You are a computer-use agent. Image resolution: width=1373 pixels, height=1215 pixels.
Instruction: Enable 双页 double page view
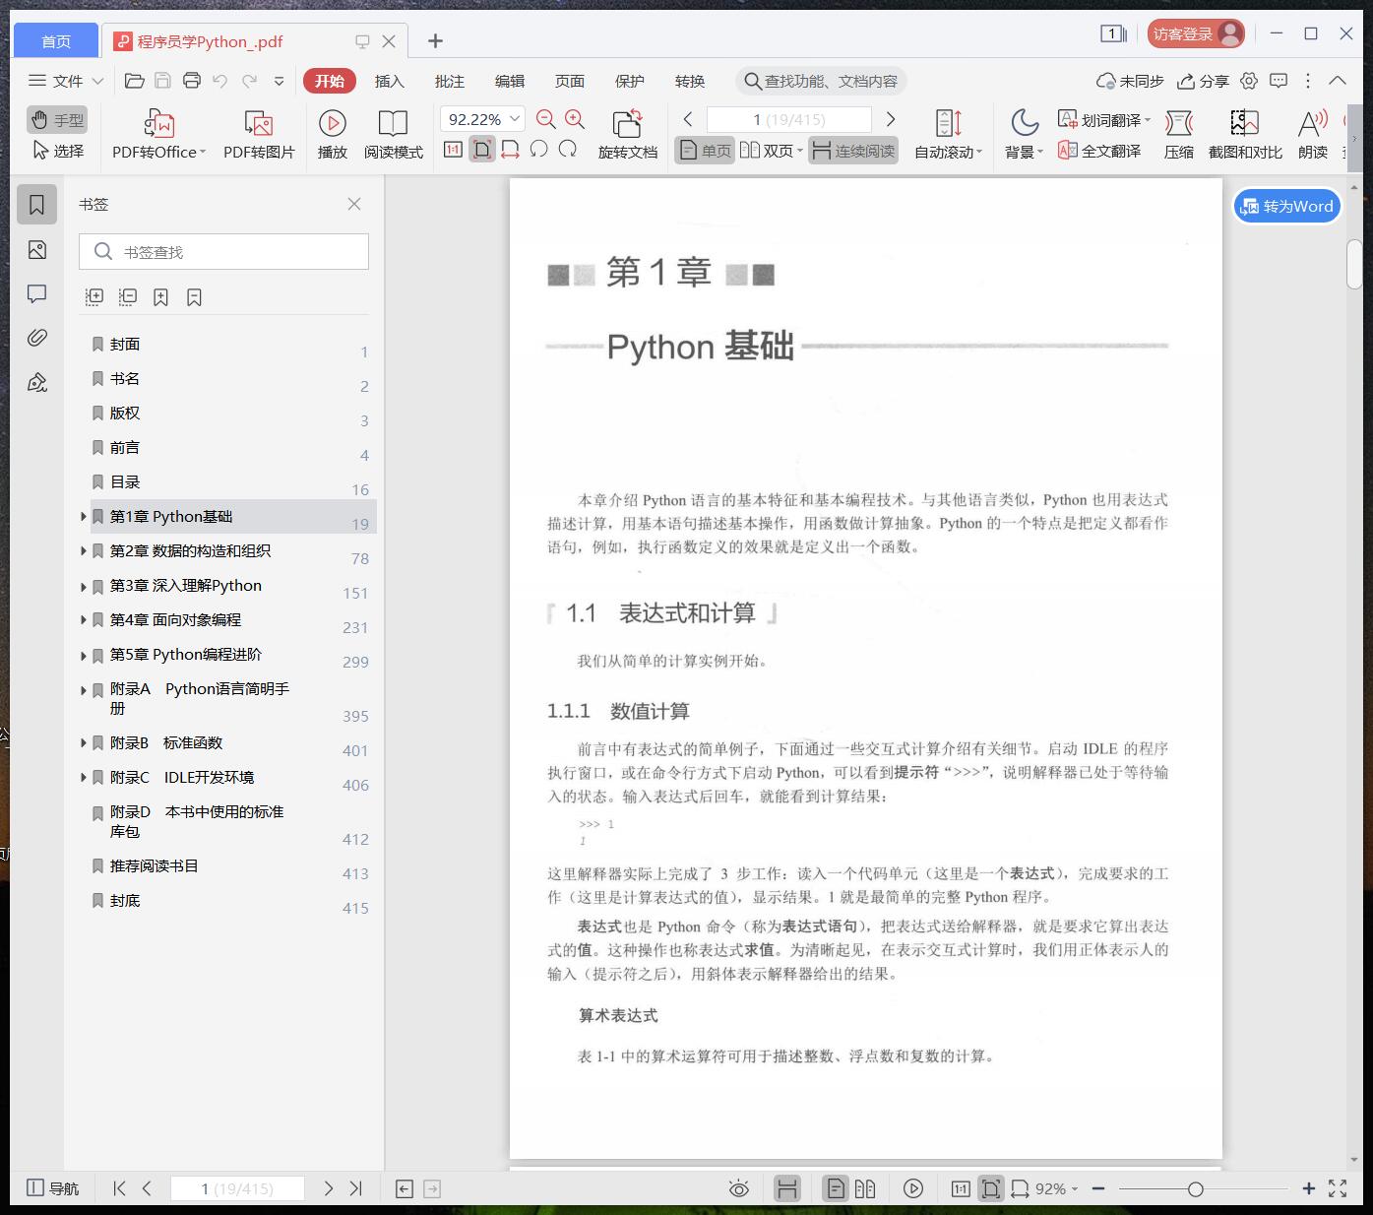click(x=772, y=151)
